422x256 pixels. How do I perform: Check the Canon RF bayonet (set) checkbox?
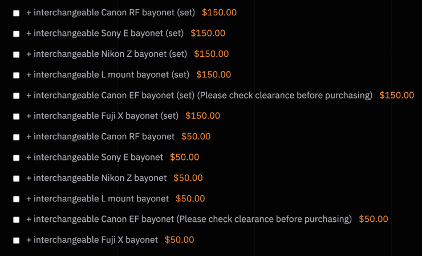coord(16,13)
